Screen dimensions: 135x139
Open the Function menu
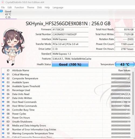pos(19,8)
